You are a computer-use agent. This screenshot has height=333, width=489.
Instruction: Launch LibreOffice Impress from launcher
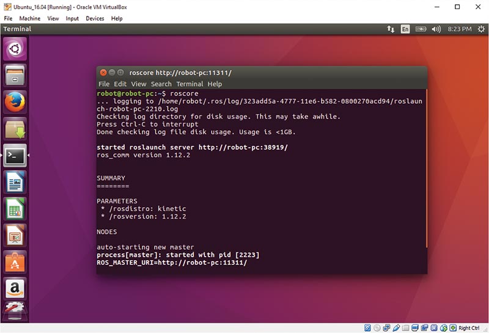click(15, 235)
